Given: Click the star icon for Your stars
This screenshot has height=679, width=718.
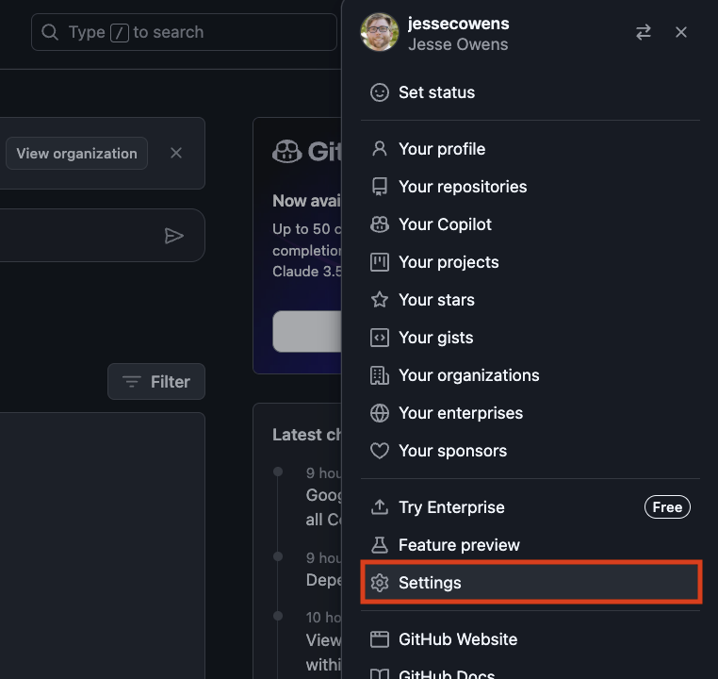Looking at the screenshot, I should click(380, 300).
